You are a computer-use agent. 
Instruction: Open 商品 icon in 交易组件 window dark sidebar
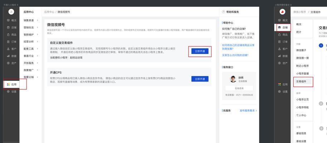[x=280, y=35]
